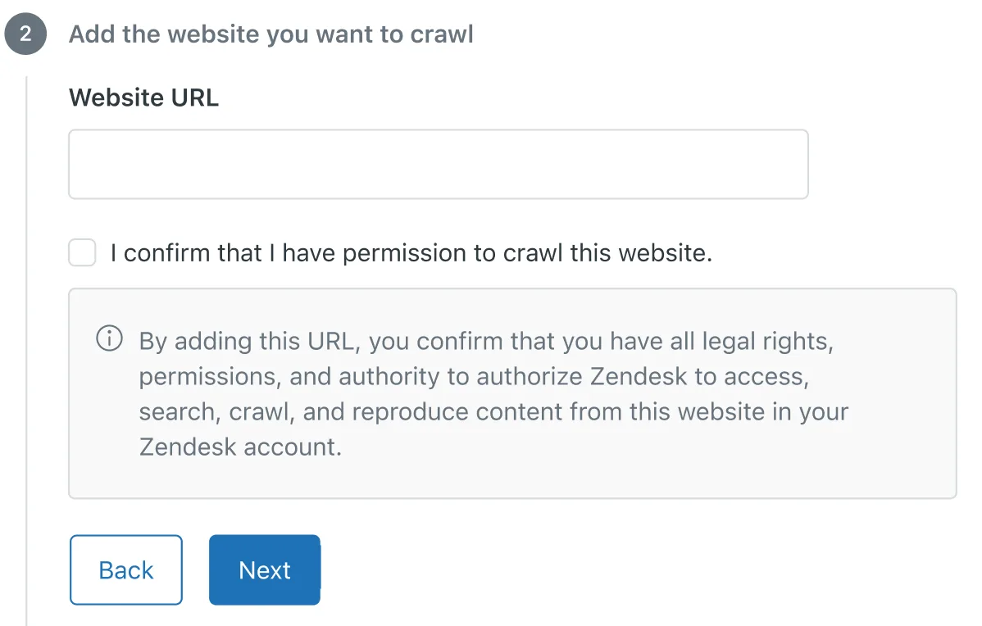Click the "Add the website you want to crawl" heading
982x626 pixels.
(271, 34)
